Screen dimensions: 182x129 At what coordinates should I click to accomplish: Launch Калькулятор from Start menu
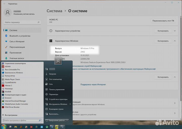pos(8,76)
